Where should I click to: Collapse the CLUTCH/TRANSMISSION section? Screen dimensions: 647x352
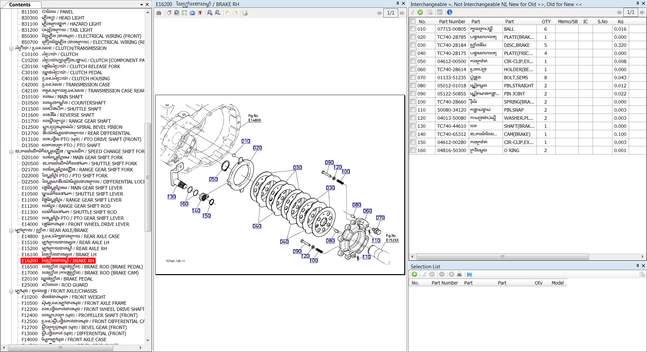(10, 48)
